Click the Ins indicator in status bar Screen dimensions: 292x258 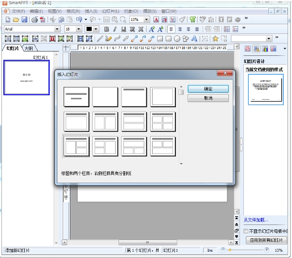pyautogui.click(x=210, y=250)
